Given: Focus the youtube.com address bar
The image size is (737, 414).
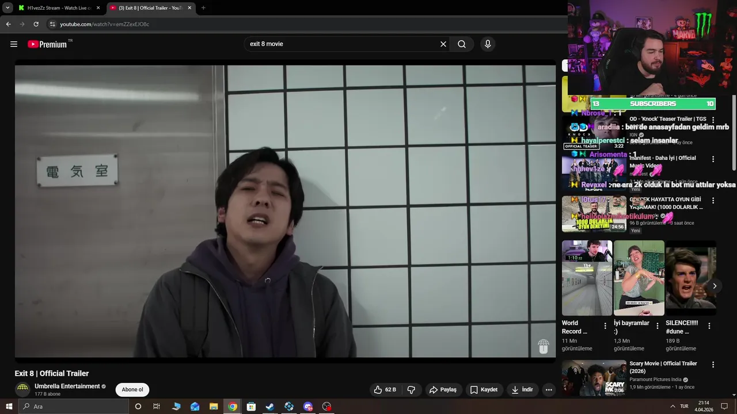Looking at the screenshot, I should pyautogui.click(x=305, y=24).
